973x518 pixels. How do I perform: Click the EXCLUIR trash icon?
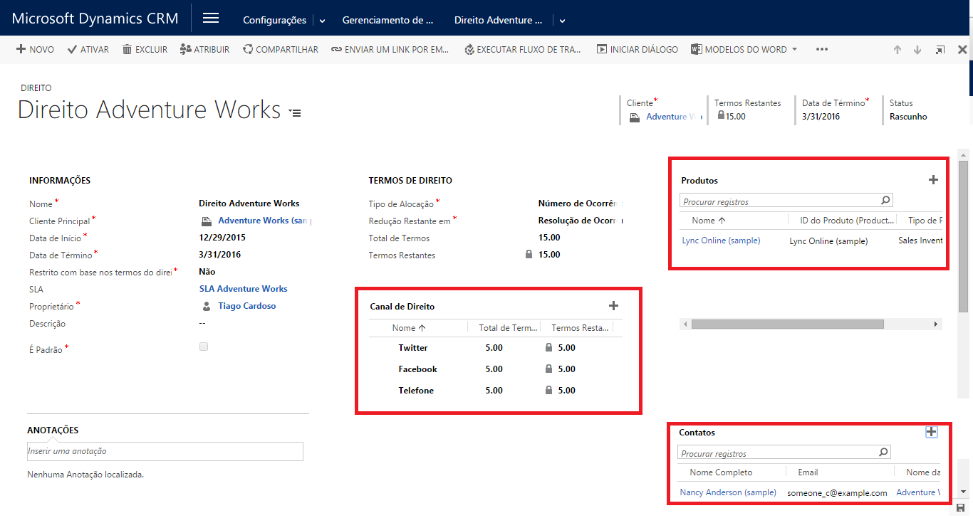point(127,49)
